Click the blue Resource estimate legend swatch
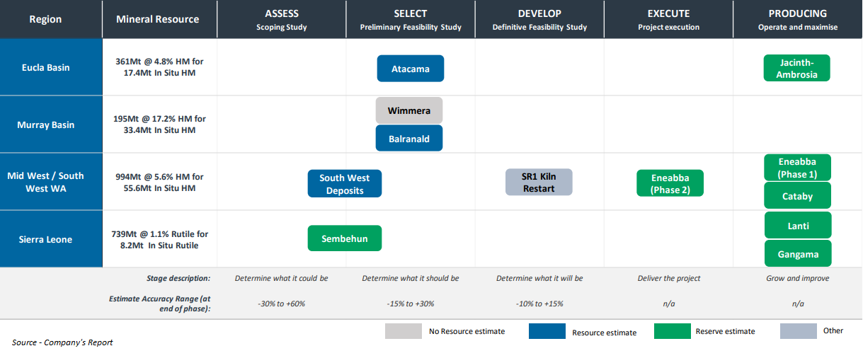 [x=547, y=331]
